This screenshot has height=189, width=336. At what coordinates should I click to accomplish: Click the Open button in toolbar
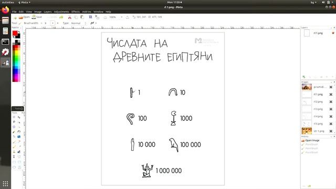[x=24, y=17]
